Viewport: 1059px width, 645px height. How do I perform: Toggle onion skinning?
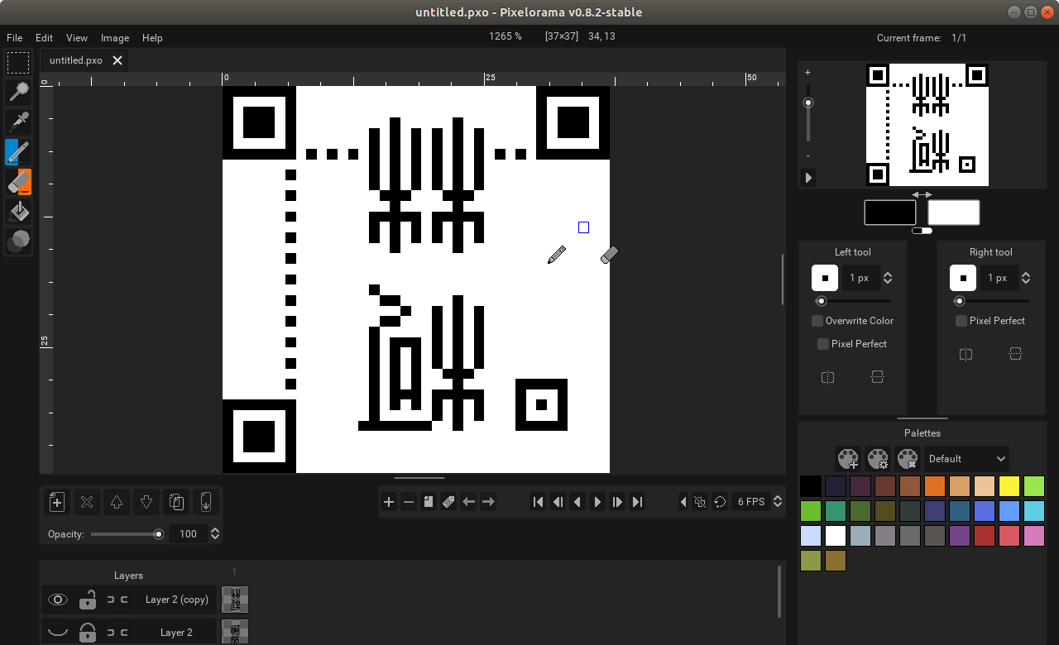700,502
